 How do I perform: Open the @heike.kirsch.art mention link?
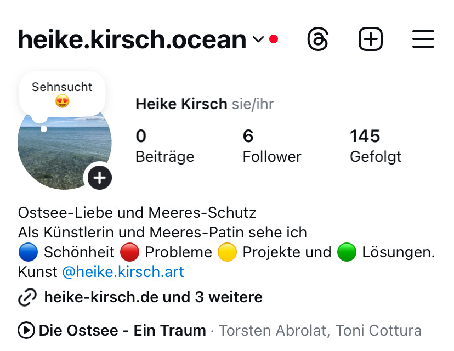click(123, 272)
